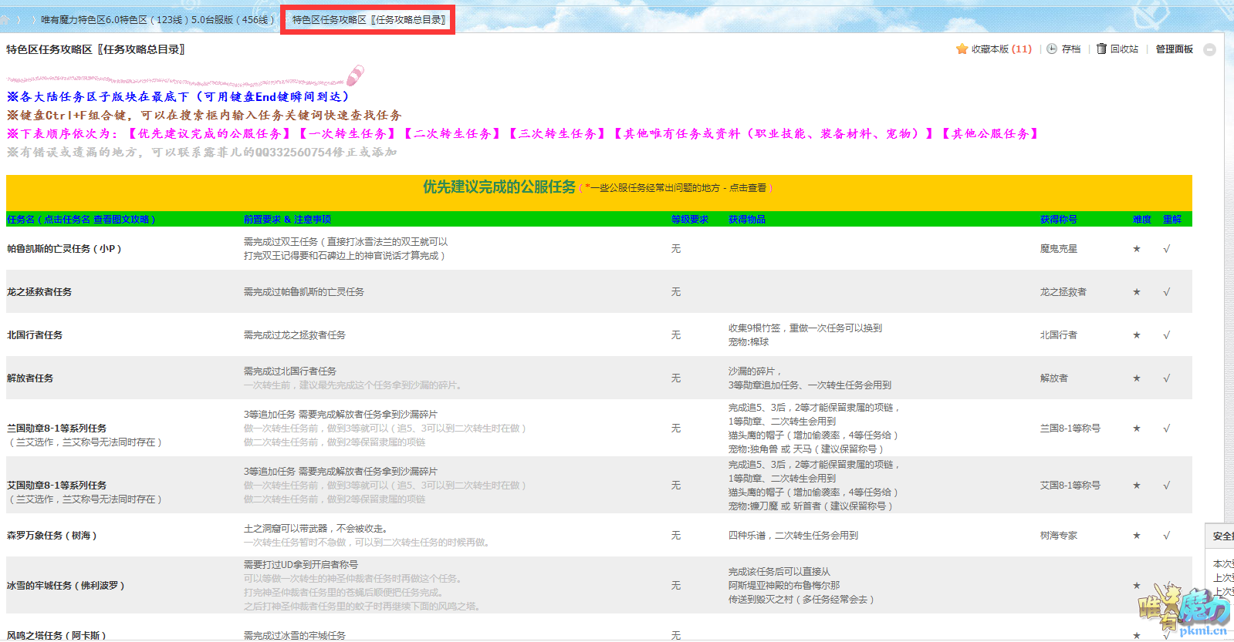Screen dimensions: 1234x642
Task: Open 管理面板 management panel
Action: tap(1174, 49)
